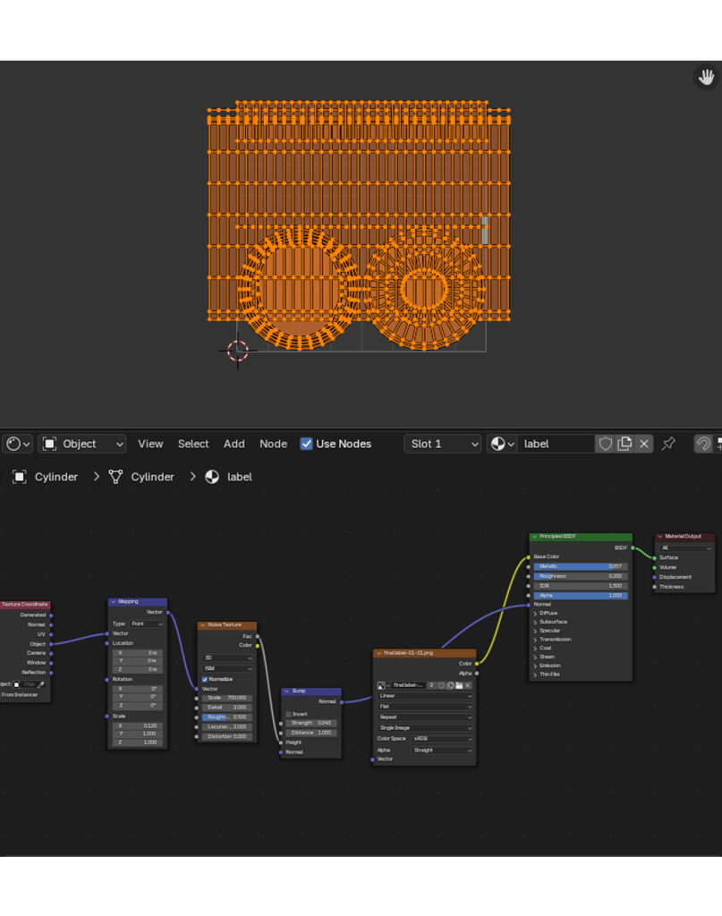
Task: Uncheck Normalize in Noise Texture node
Action: (205, 679)
